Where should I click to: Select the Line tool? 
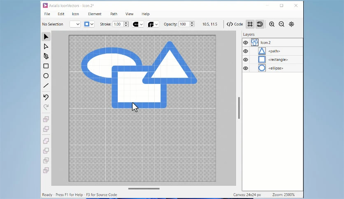[x=46, y=86]
